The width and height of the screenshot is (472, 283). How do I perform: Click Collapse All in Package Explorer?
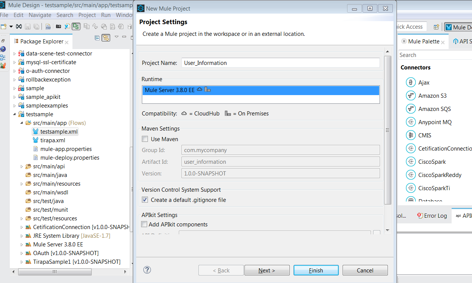click(97, 38)
